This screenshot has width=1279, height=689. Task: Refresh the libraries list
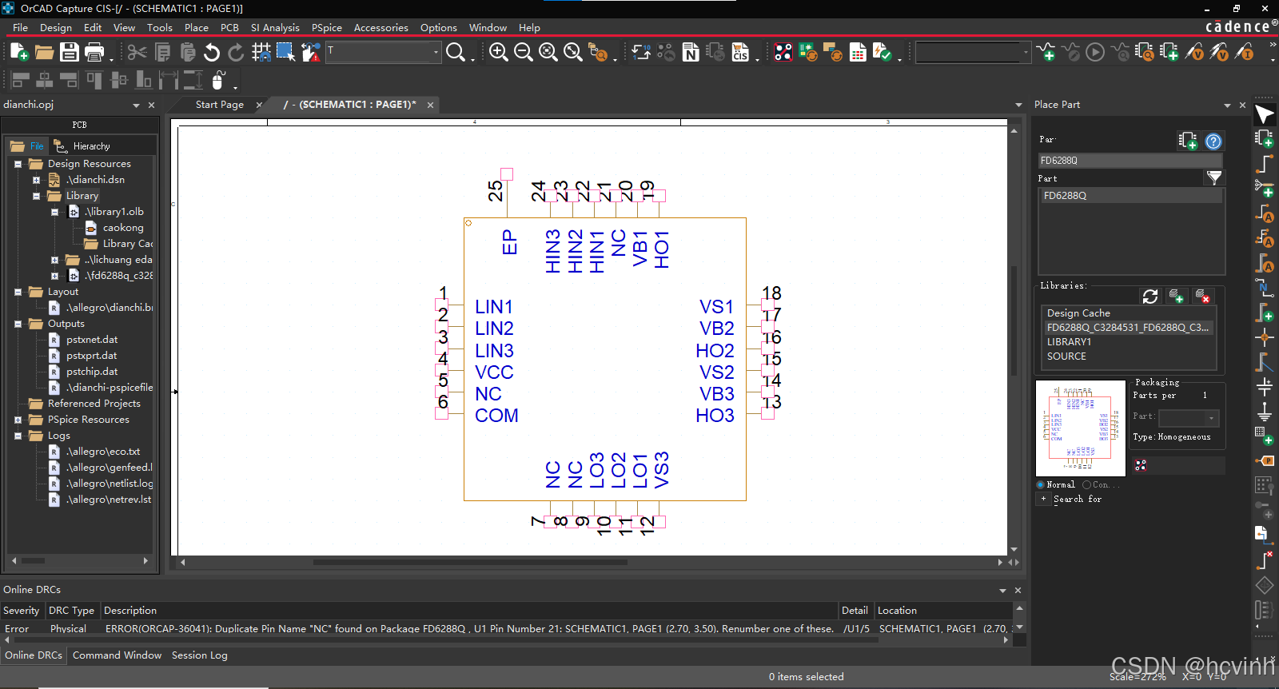click(x=1150, y=296)
